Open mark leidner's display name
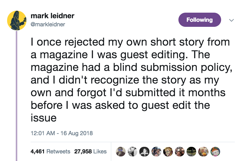The image size is (244, 161). click(x=52, y=16)
